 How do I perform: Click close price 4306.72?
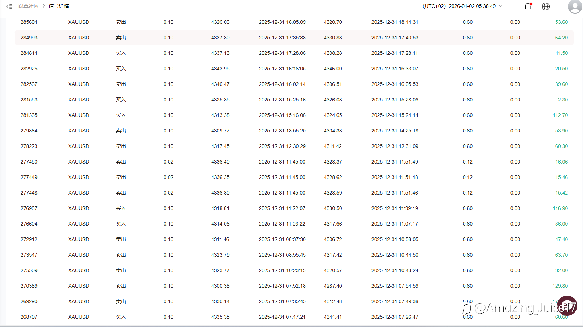click(x=333, y=239)
